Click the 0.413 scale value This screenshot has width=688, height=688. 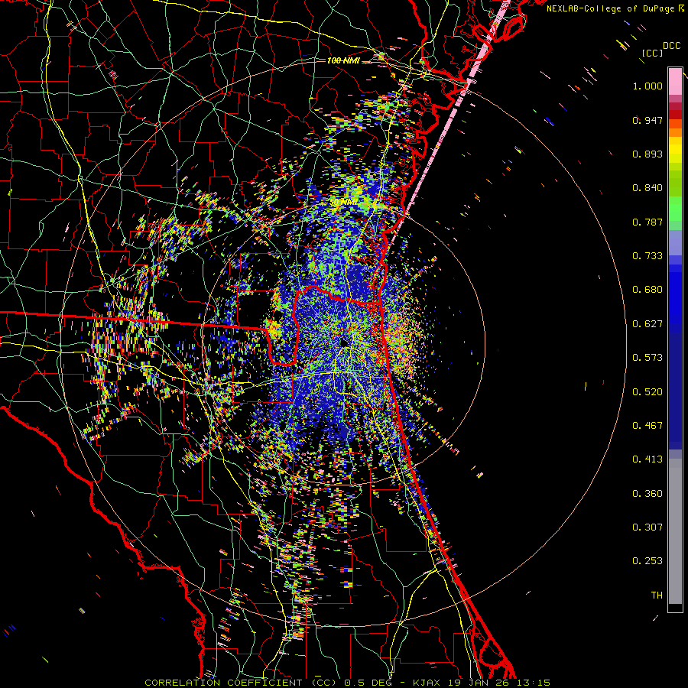pyautogui.click(x=647, y=459)
